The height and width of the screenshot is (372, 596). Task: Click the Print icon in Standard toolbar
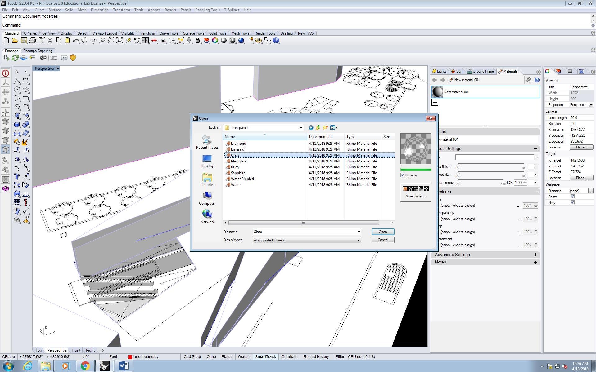32,41
